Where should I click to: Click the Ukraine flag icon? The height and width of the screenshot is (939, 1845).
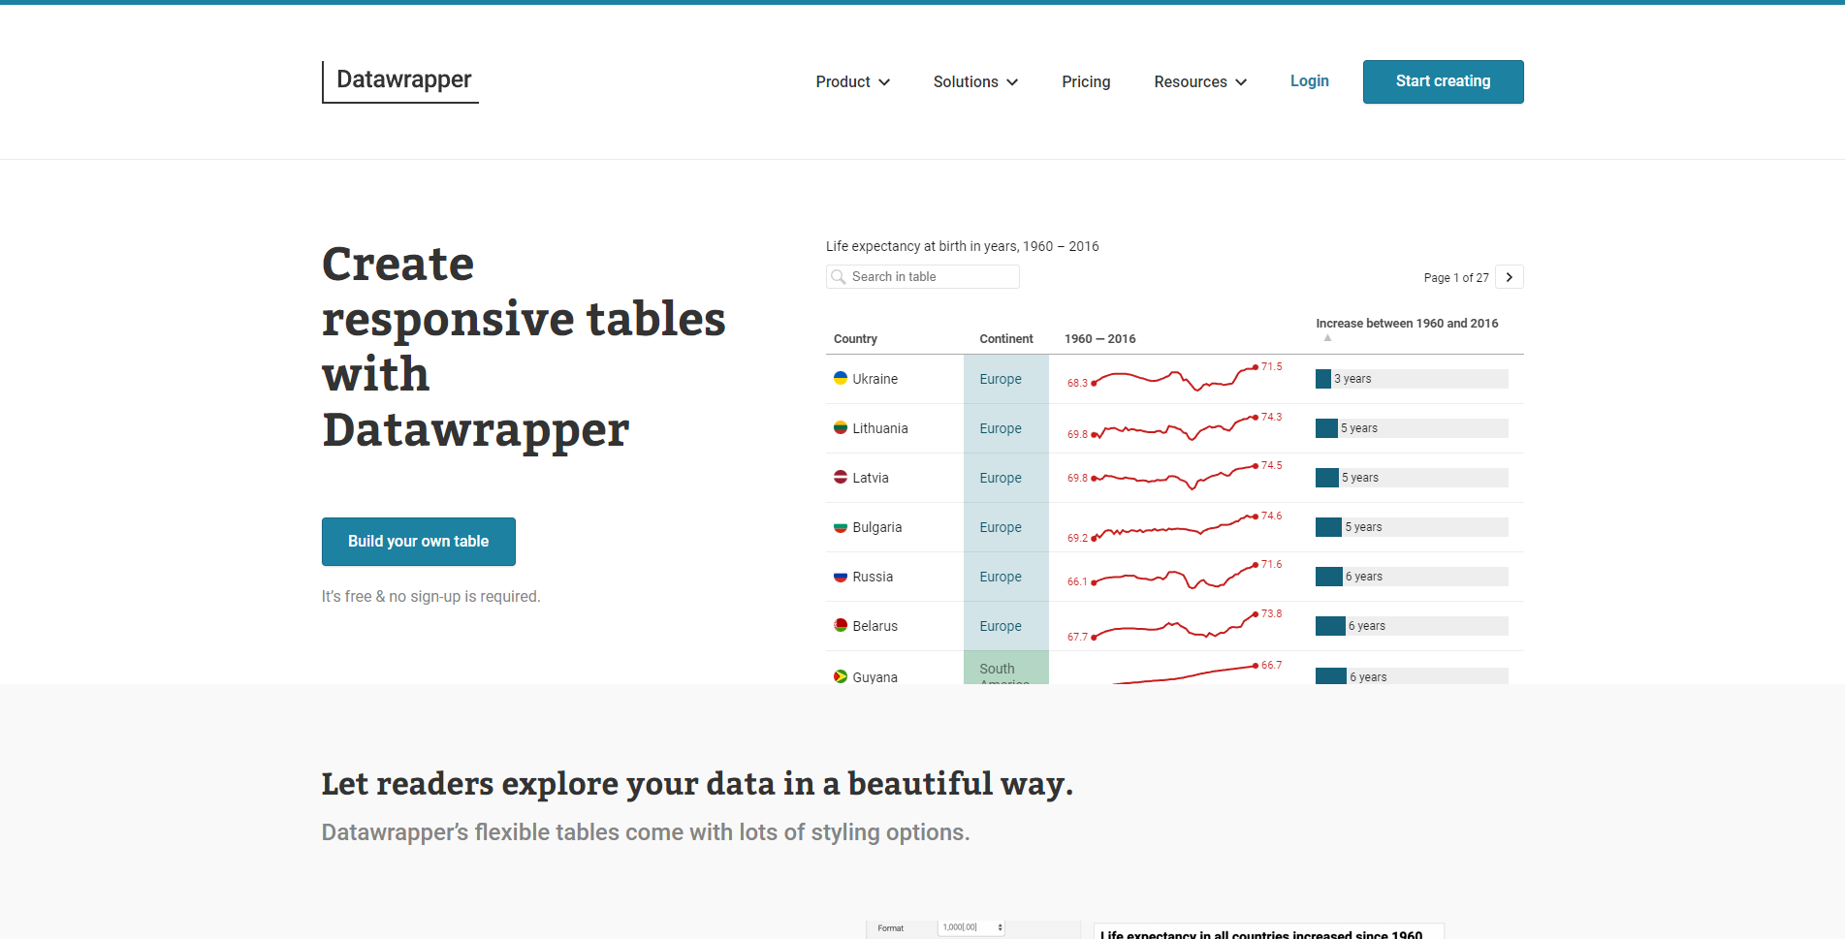point(841,378)
